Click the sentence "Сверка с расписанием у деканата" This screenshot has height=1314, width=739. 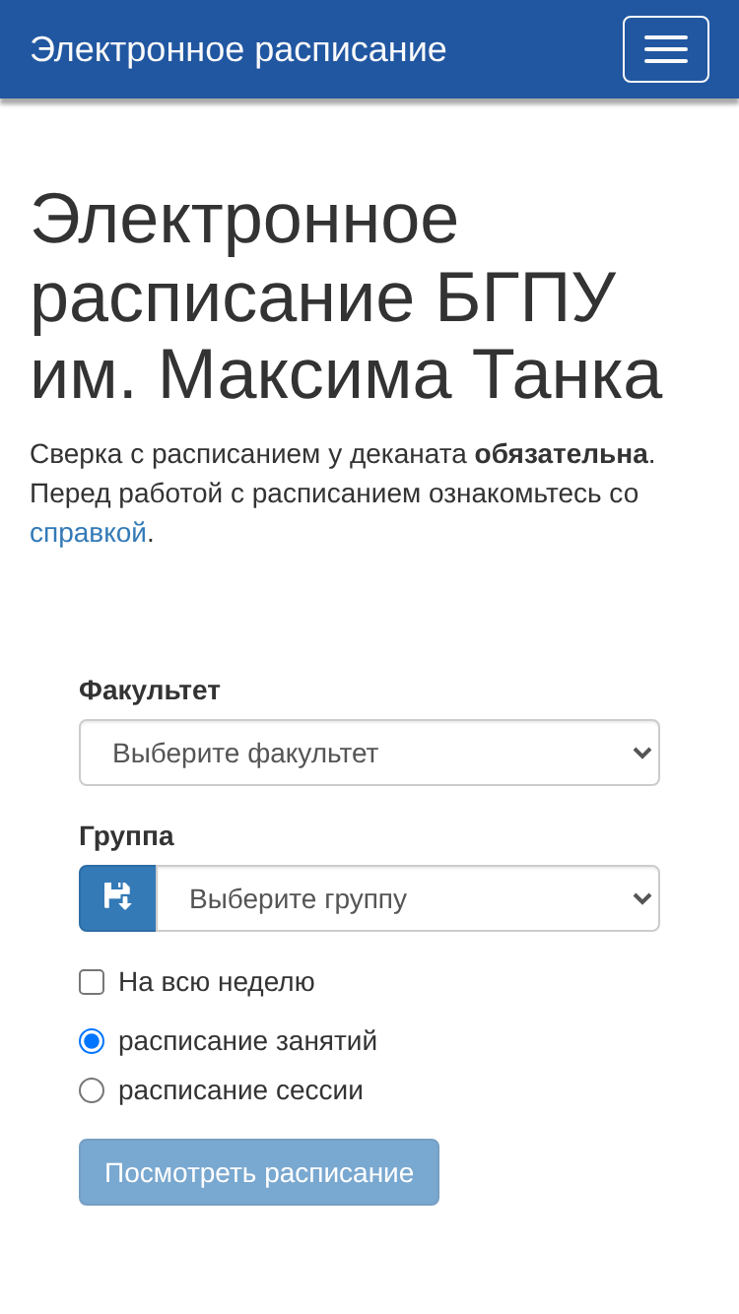(x=248, y=454)
